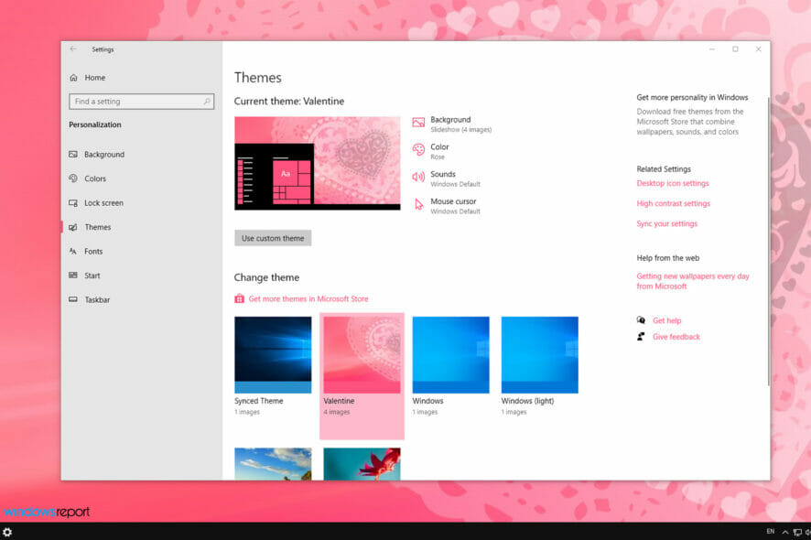811x540 pixels.
Task: Click the Lock screen icon in sidebar
Action: pos(73,203)
